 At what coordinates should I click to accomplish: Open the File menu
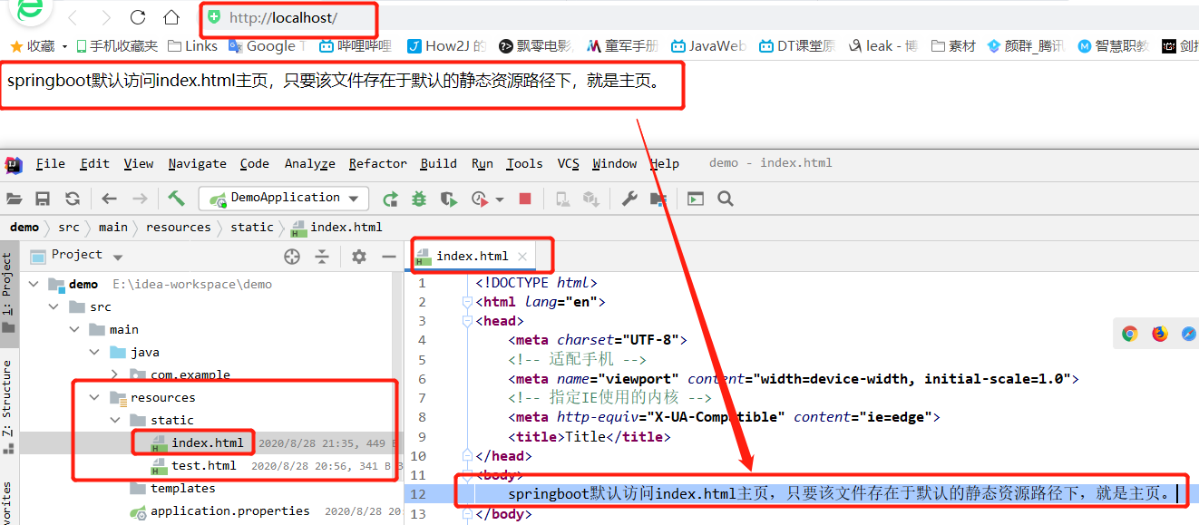point(51,163)
